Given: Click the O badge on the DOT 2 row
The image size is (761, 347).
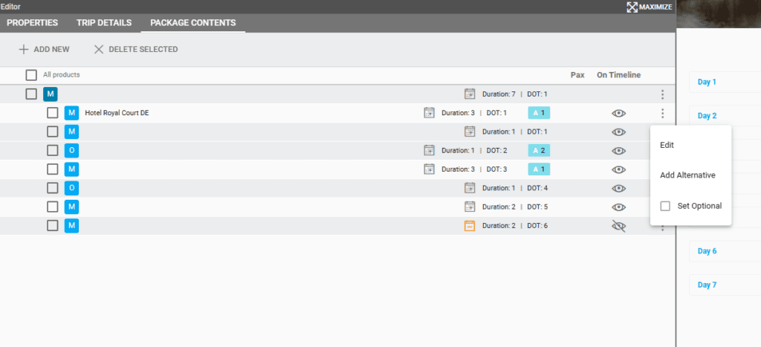Looking at the screenshot, I should point(71,150).
